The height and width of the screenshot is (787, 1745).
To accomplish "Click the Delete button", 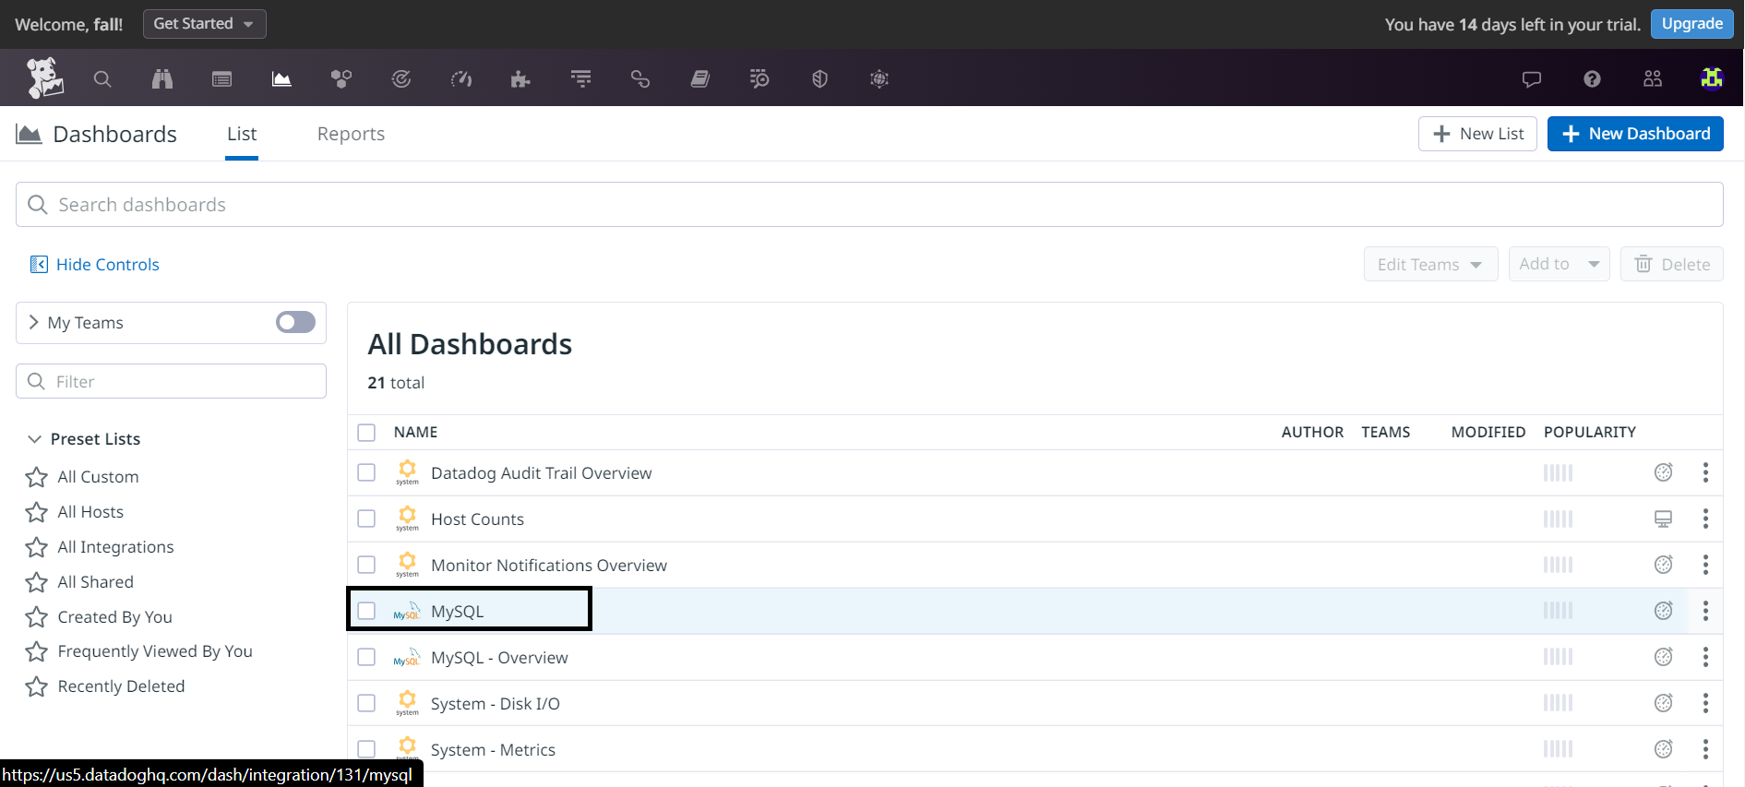I will point(1672,265).
